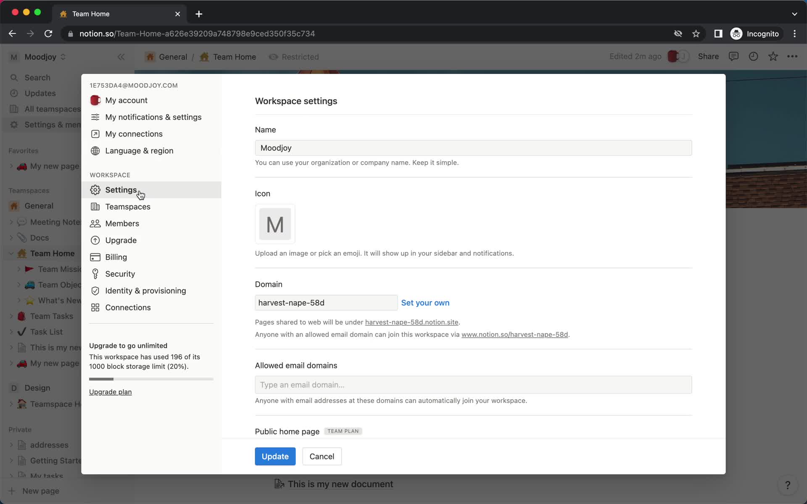Open Teamspaces settings section
This screenshot has height=504, width=807.
151,207
